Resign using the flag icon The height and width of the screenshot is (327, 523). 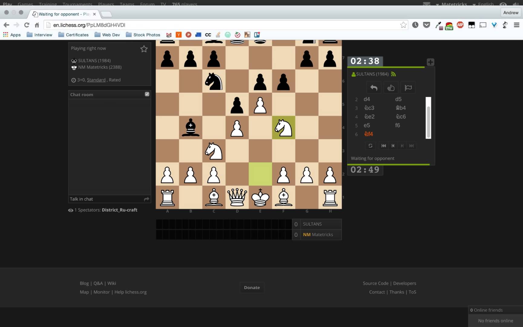(408, 88)
